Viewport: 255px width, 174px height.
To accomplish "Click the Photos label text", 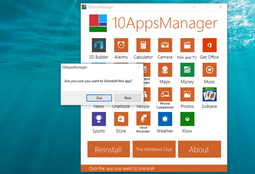I will tap(187, 106).
